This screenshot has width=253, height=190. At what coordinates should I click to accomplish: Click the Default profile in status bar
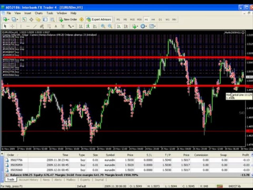[x=81, y=186]
